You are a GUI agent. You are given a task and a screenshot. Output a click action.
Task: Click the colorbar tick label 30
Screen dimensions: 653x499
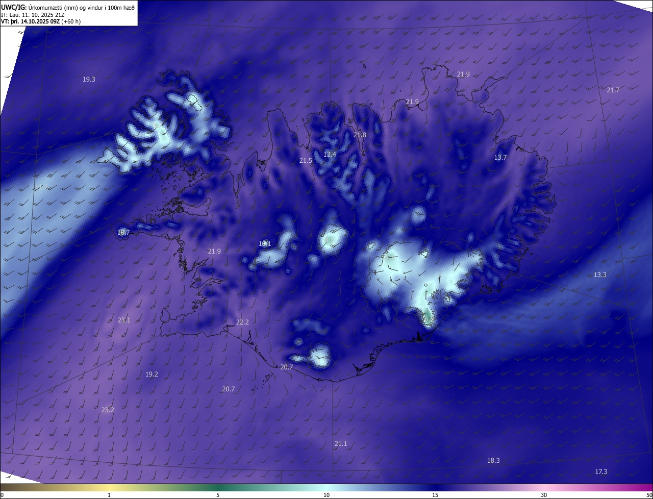(x=544, y=495)
